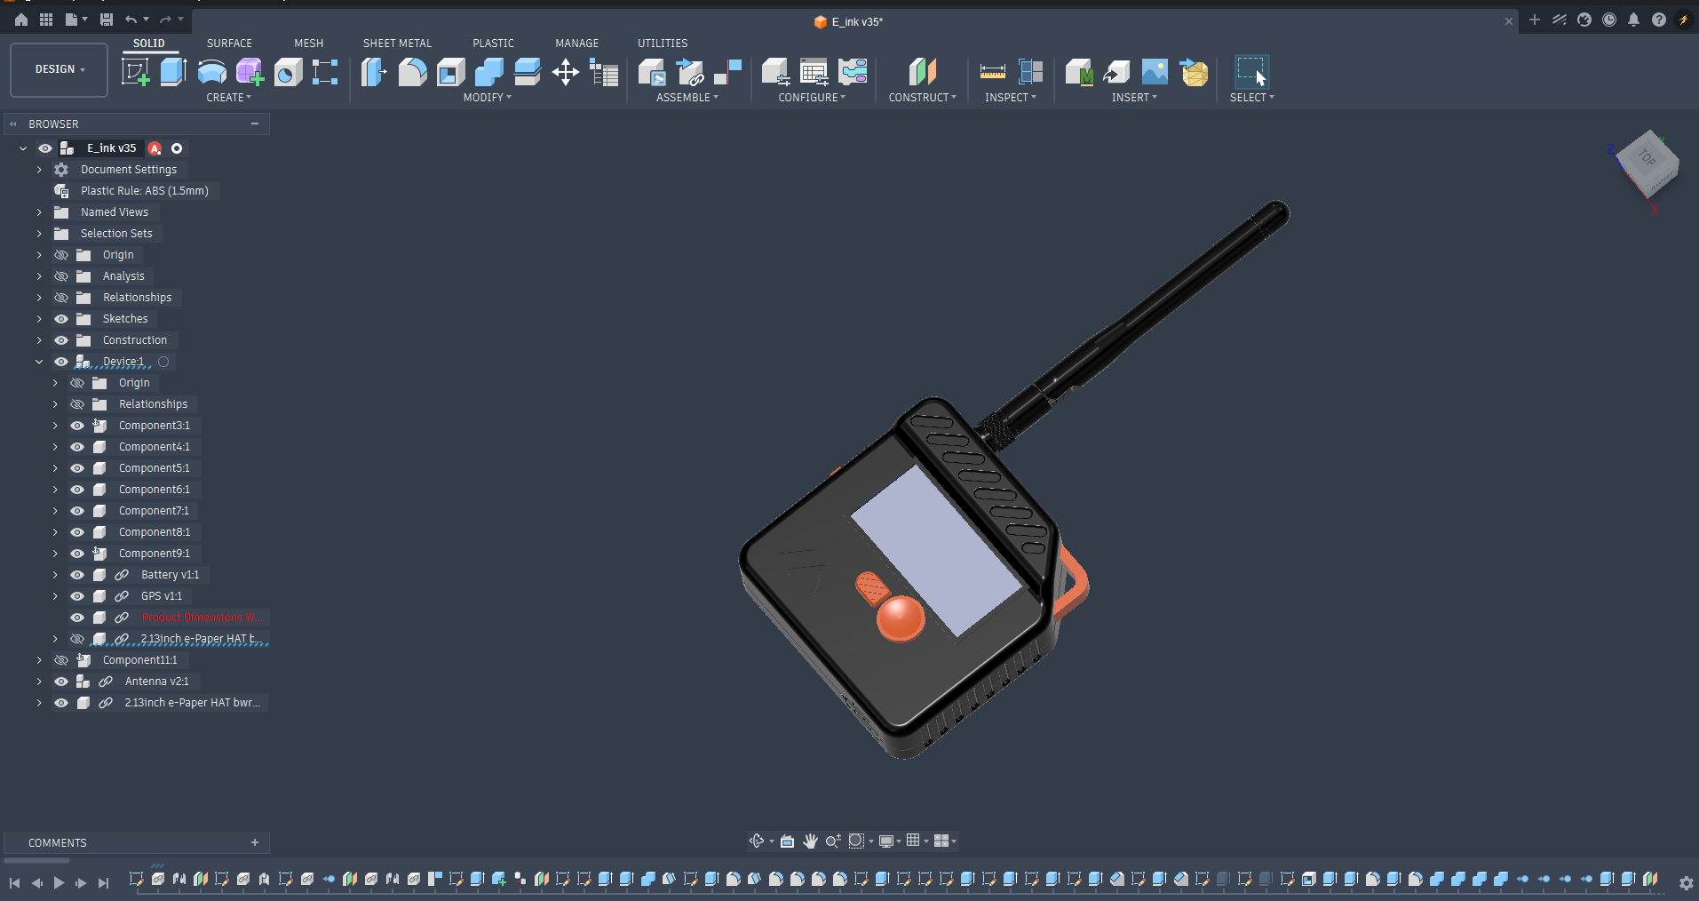The height and width of the screenshot is (901, 1699).
Task: Select the New Component icon
Action: 653,72
